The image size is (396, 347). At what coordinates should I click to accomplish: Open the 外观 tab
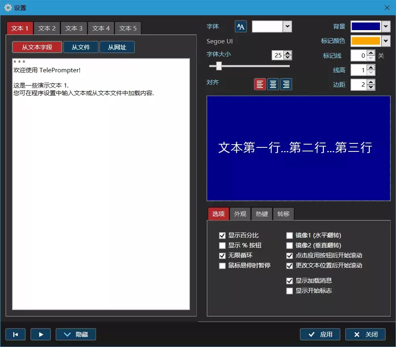coord(240,214)
